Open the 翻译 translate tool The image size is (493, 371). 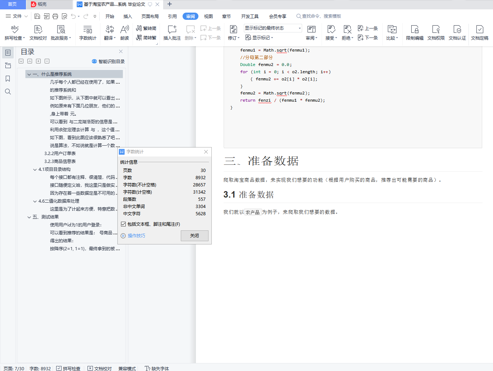tap(110, 32)
